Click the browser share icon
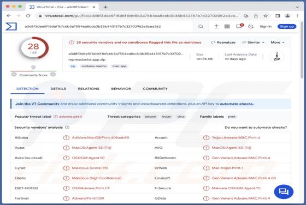 coord(256,16)
